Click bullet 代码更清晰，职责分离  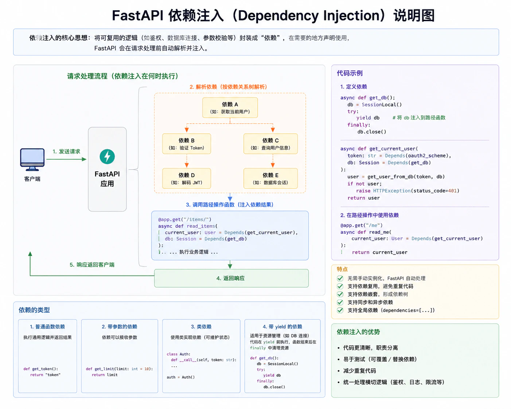371,348
